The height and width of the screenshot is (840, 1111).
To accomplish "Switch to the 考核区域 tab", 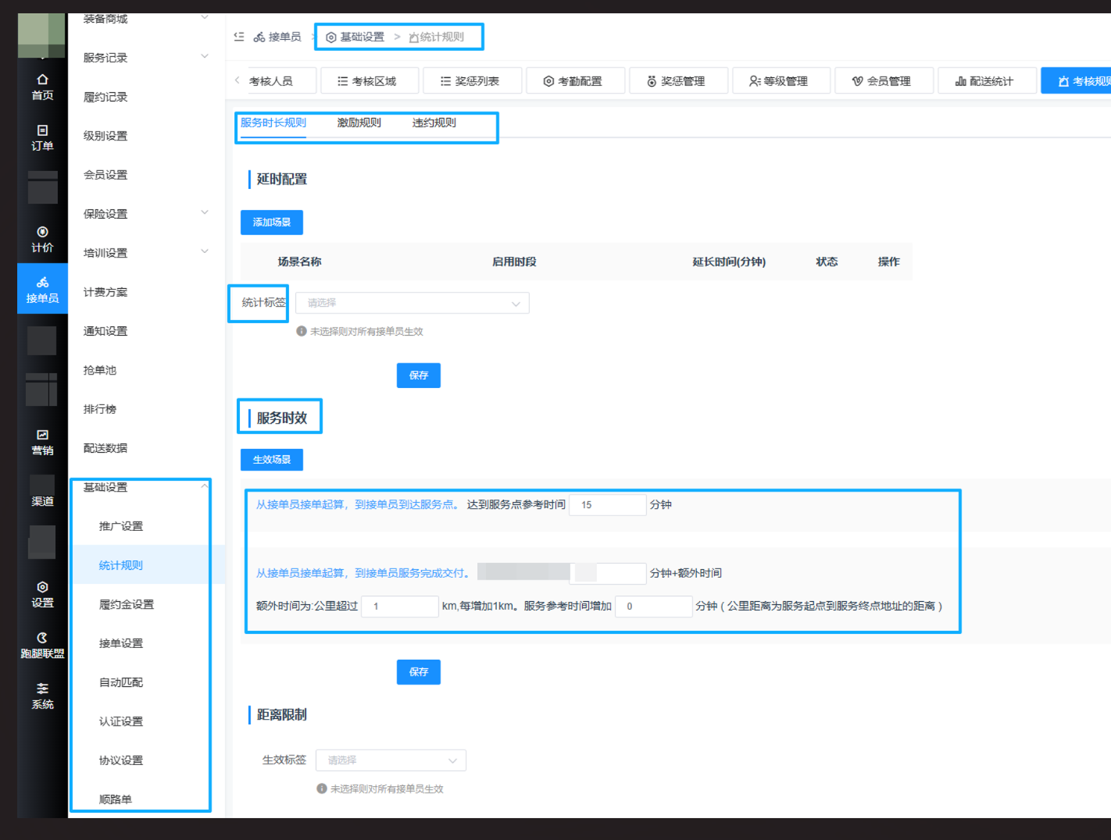I will click(370, 81).
